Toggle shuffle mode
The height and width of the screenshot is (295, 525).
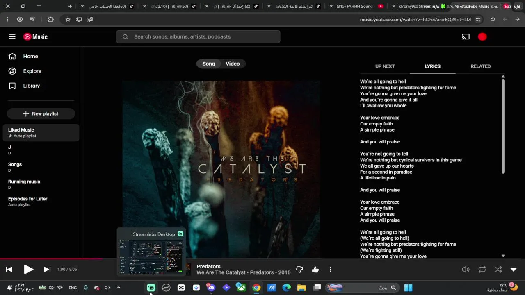tap(498, 270)
